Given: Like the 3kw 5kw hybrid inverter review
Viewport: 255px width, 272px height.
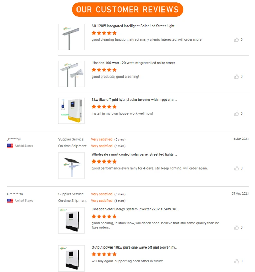Looking at the screenshot, I should pos(236,114).
